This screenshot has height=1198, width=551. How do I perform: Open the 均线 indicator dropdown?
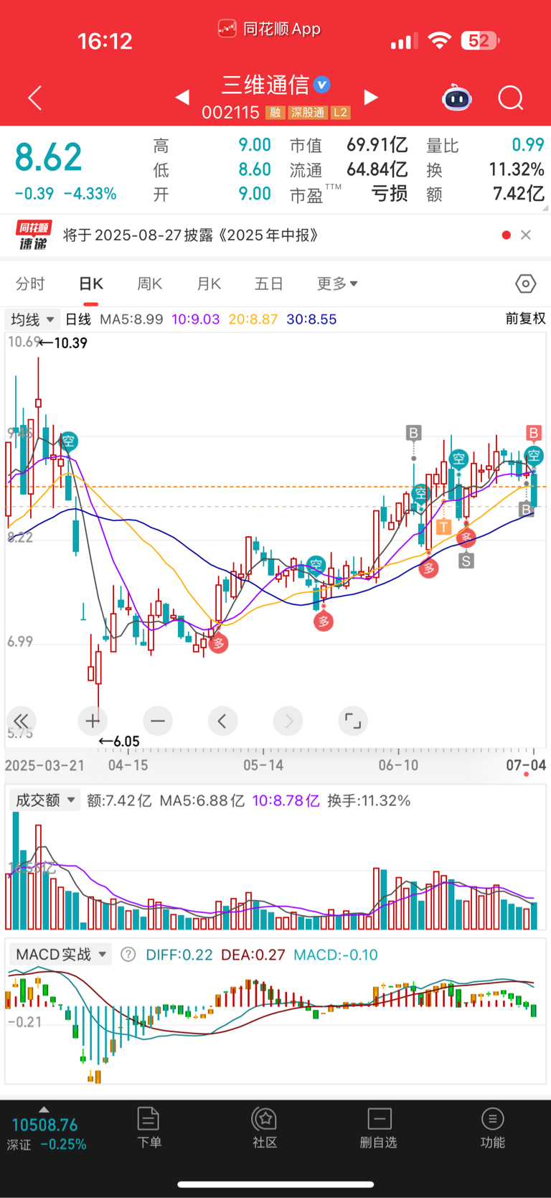32,319
